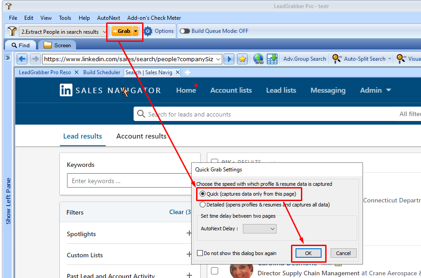Screen dimensions: 421x278
Task: Click the green download-to-grid icon
Action: (272, 59)
